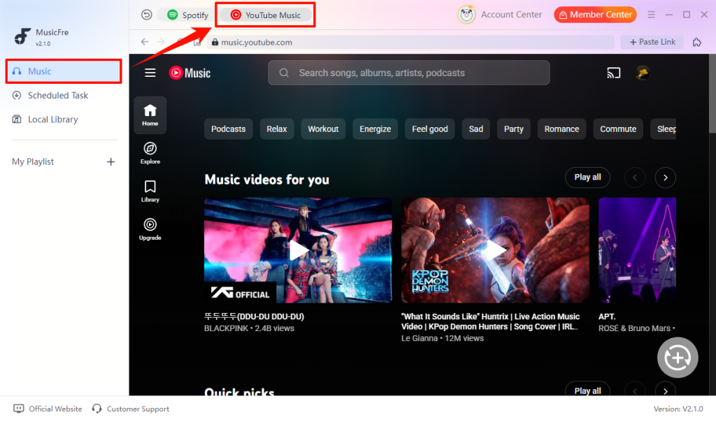Viewport: 716px width, 422px height.
Task: Toggle the YouTube Music guide hamburger menu
Action: [150, 73]
